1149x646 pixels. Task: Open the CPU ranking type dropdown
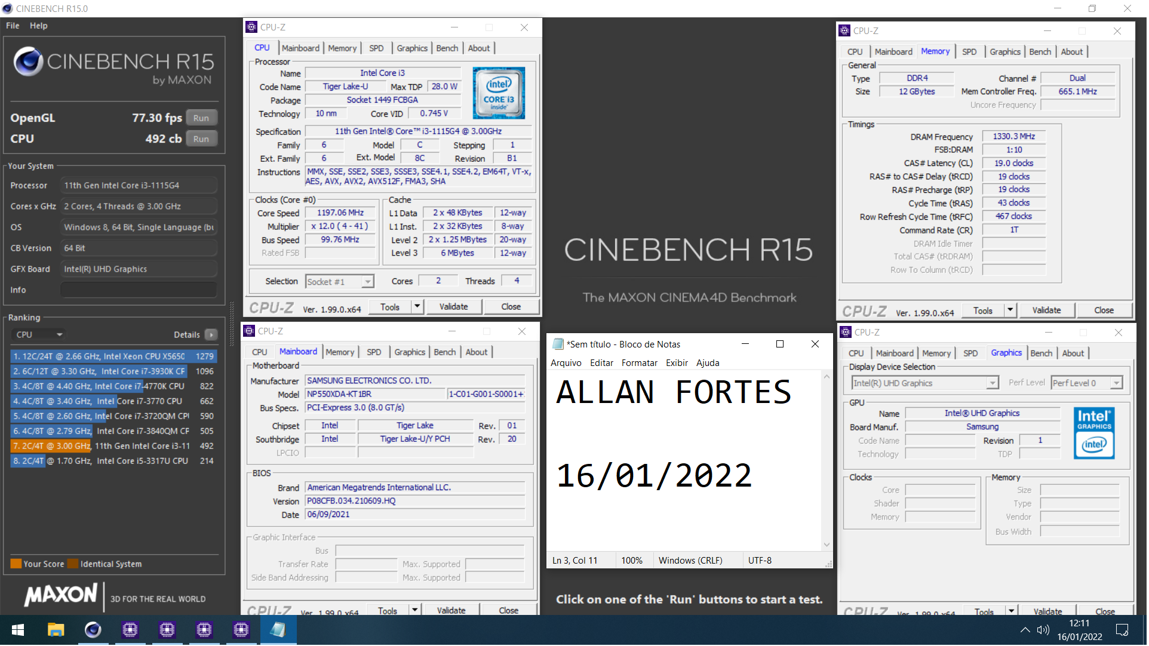point(39,336)
